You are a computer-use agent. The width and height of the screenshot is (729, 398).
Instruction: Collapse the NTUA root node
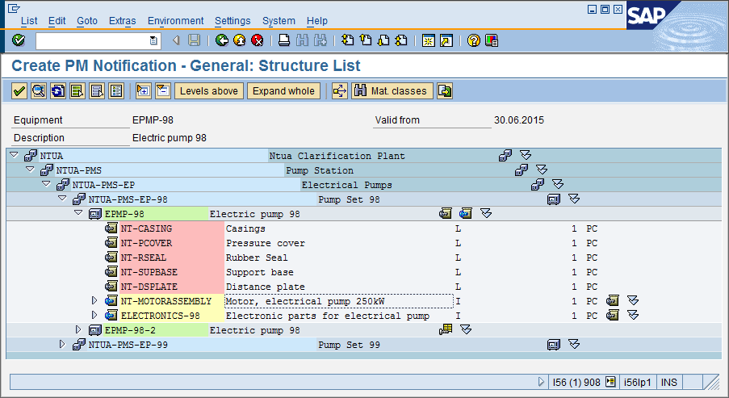pos(14,155)
